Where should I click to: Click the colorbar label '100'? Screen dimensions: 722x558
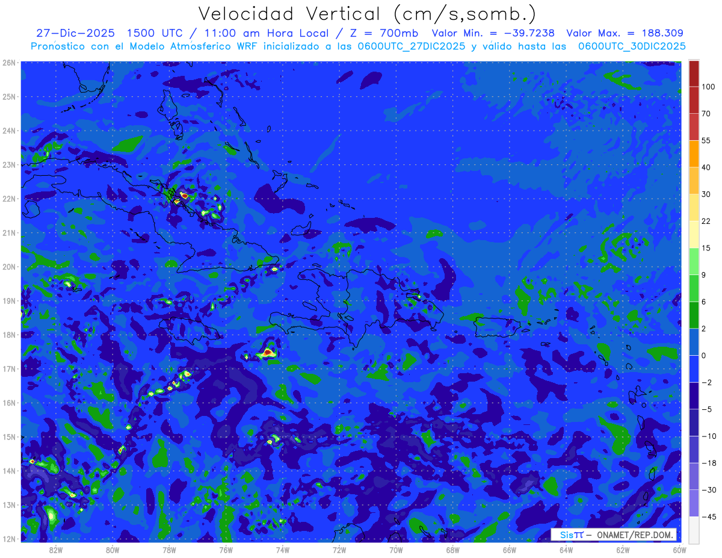[709, 87]
